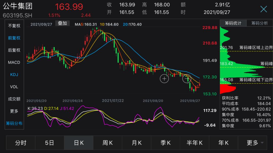This screenshot has height=153, width=273.
Task: Click the 获利比率 12.21% row
Action: pyautogui.click(x=246, y=98)
